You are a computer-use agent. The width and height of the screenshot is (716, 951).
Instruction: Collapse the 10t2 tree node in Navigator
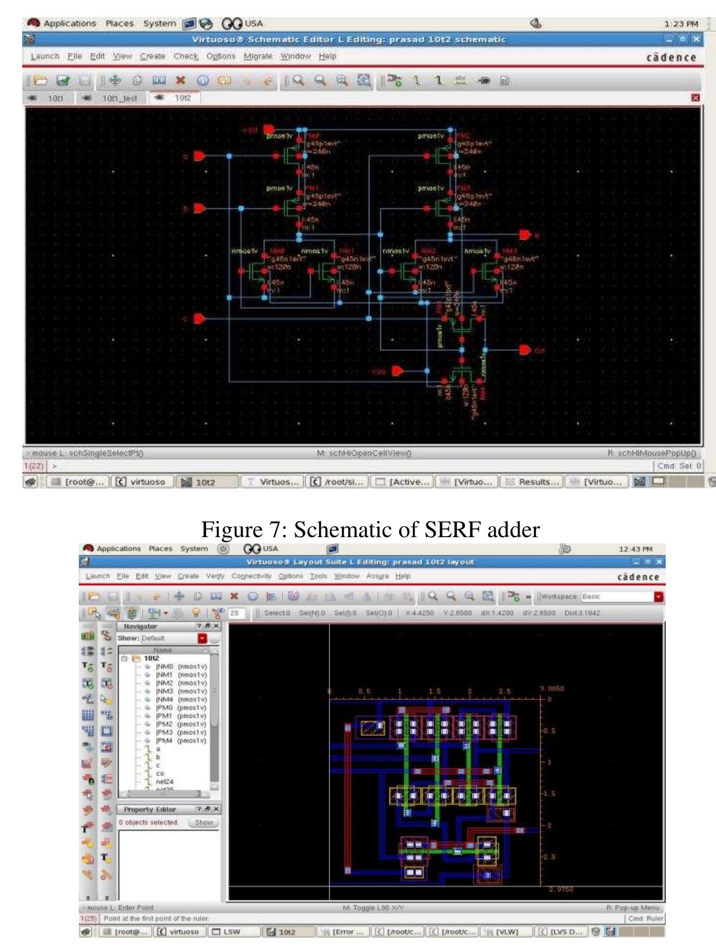tap(125, 658)
